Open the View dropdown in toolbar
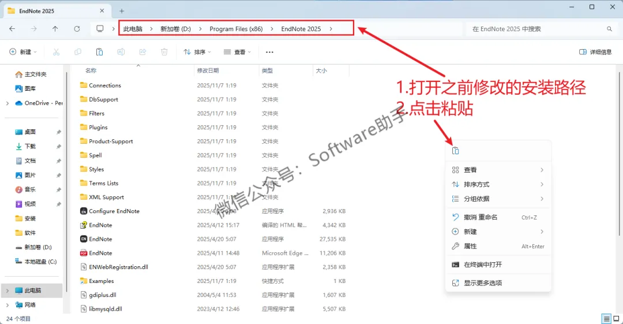623x324 pixels. coord(237,52)
